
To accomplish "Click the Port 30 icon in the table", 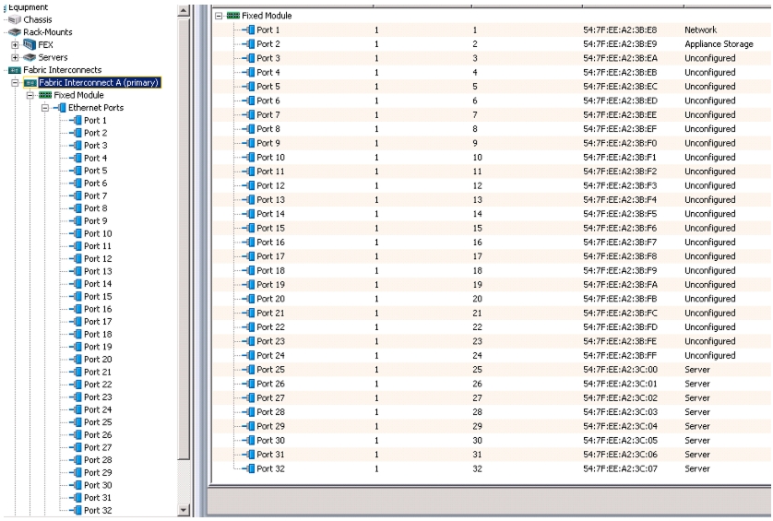I will pyautogui.click(x=249, y=440).
